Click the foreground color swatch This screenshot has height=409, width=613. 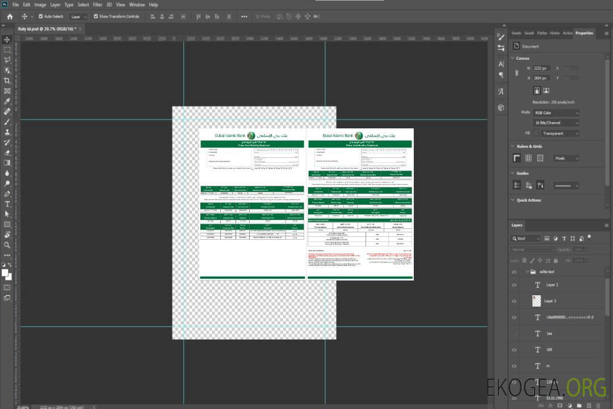(x=5, y=273)
